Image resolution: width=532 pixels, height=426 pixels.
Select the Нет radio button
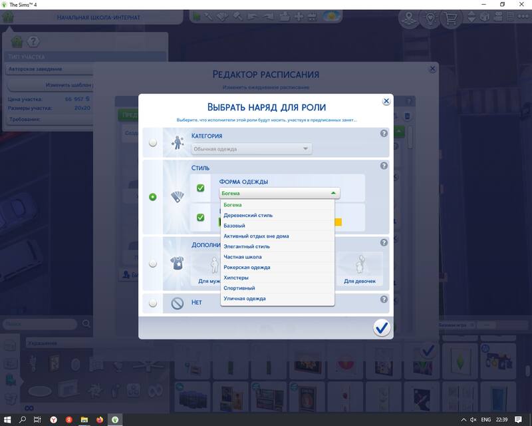click(153, 304)
